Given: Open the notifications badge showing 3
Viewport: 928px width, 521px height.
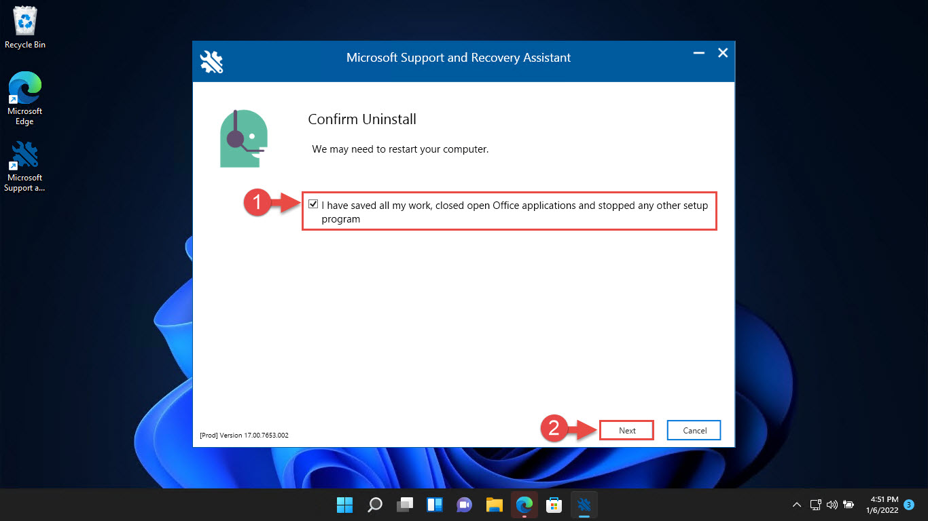Looking at the screenshot, I should click(x=909, y=505).
